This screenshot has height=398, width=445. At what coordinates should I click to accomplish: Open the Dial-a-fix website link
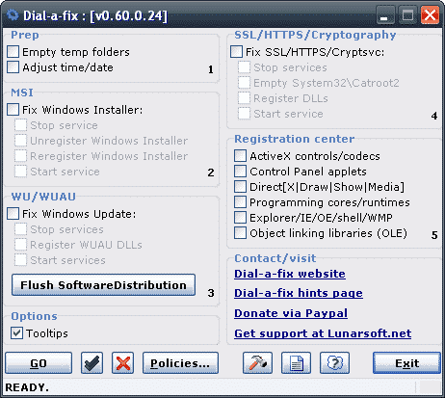click(x=290, y=274)
